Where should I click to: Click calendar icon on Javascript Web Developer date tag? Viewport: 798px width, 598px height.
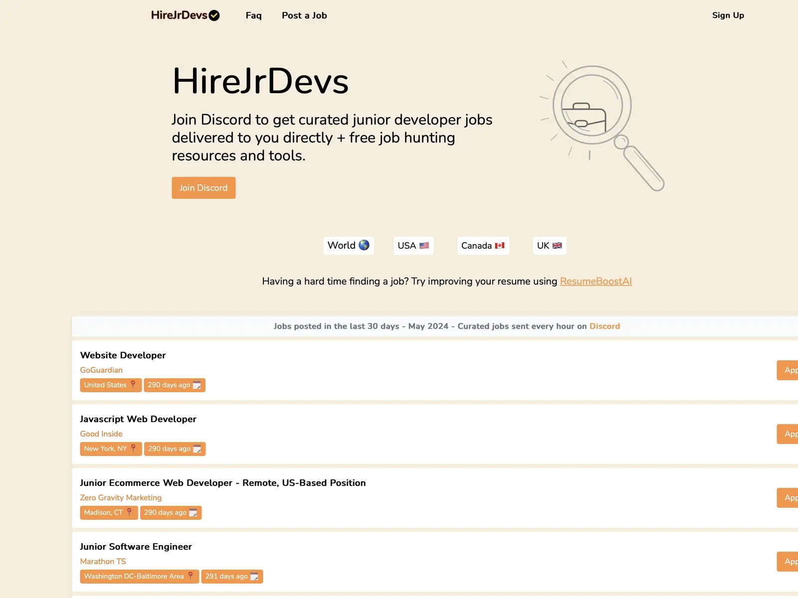click(197, 449)
